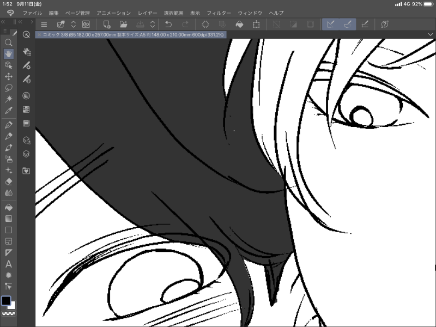
Task: Select the Airbrush tool
Action: (x=9, y=159)
